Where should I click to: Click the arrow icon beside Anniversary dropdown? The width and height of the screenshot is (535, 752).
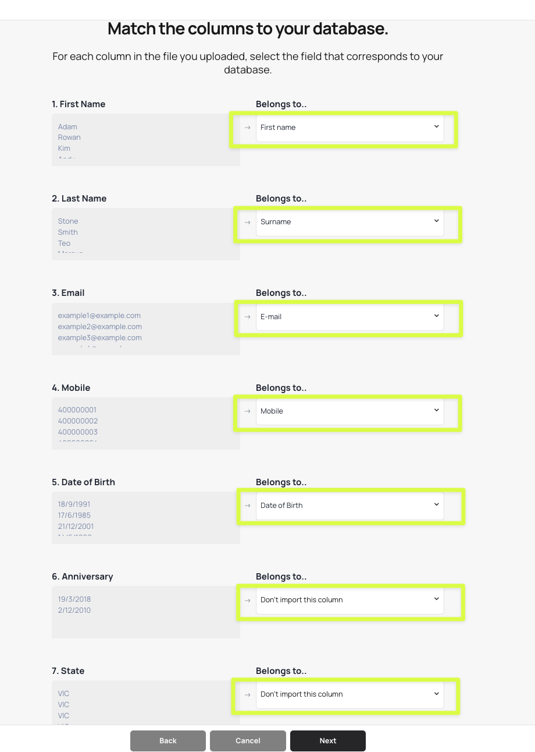(247, 600)
